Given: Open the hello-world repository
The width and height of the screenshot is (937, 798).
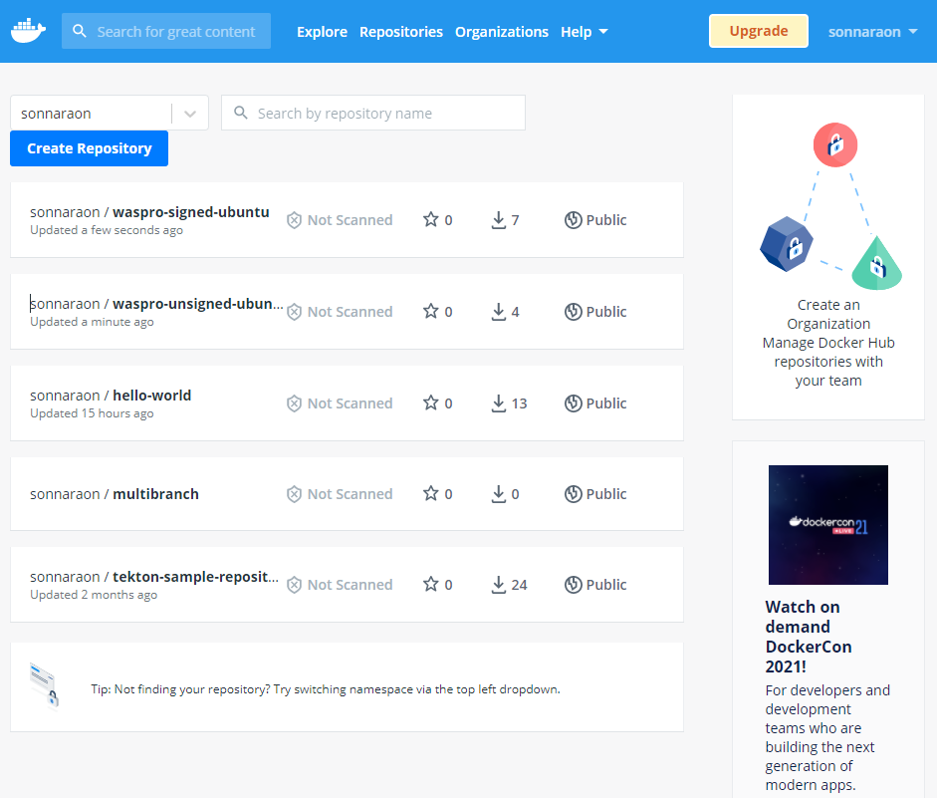Looking at the screenshot, I should 151,396.
